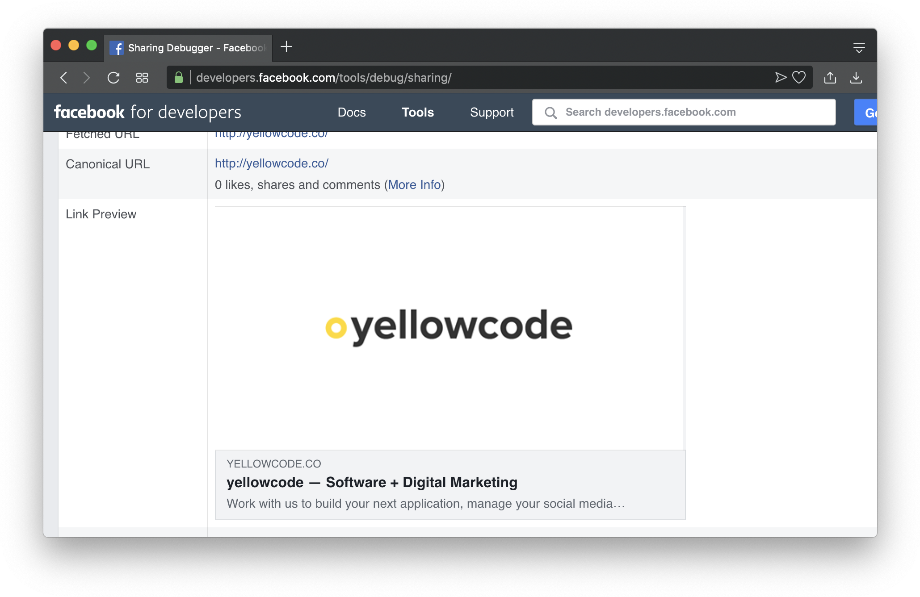Go back with the browser back arrow
Image resolution: width=920 pixels, height=597 pixels.
tap(64, 78)
